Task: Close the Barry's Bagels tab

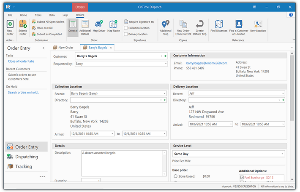Action: [111, 48]
